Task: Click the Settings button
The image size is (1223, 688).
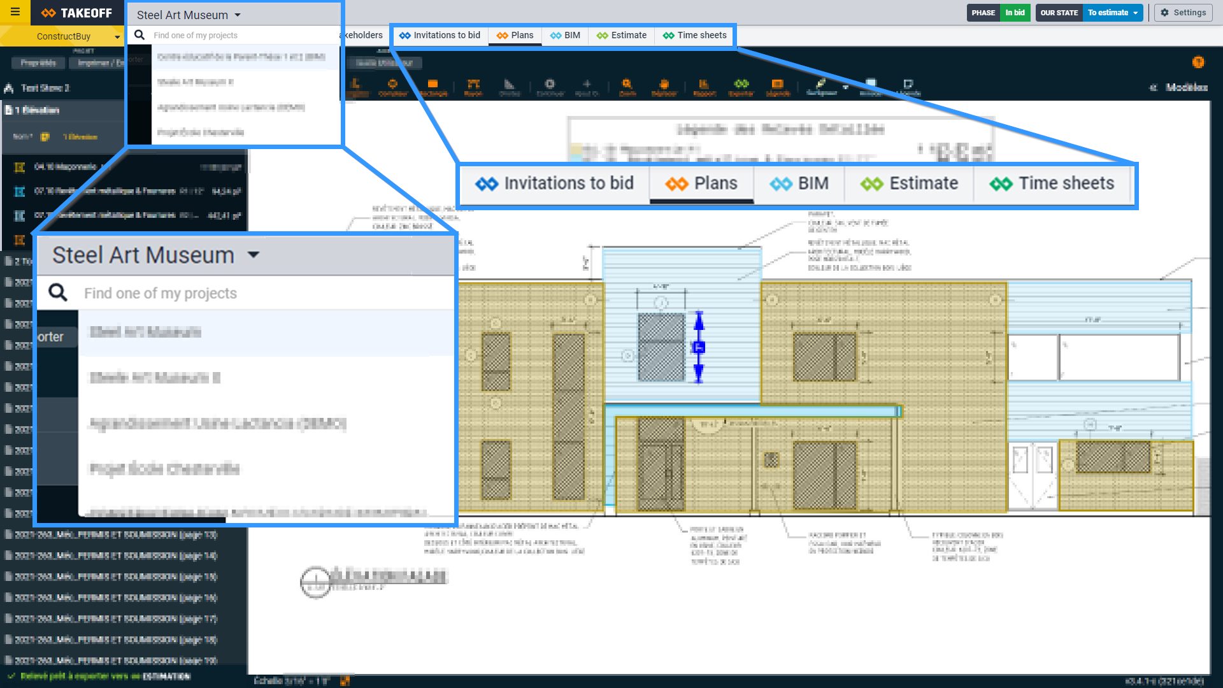Action: coord(1184,13)
